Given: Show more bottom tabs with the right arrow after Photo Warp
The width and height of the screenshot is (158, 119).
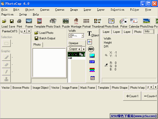Looking at the screenshot, I should coord(156,87).
